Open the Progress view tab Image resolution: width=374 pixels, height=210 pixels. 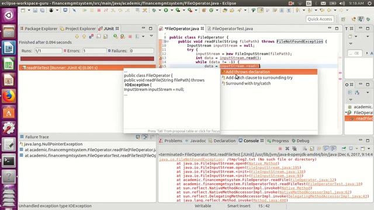coord(278,141)
